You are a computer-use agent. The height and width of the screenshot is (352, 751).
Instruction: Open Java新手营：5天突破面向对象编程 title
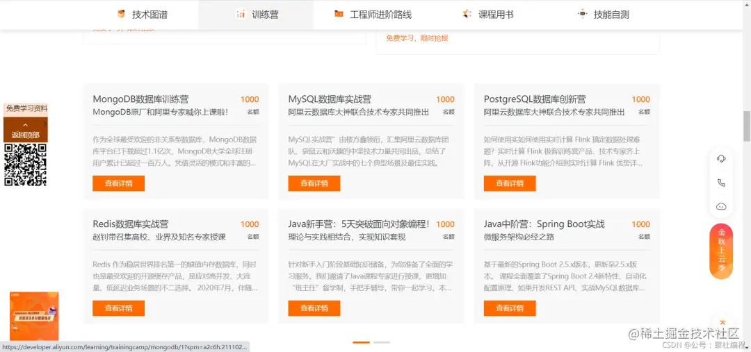(x=360, y=224)
